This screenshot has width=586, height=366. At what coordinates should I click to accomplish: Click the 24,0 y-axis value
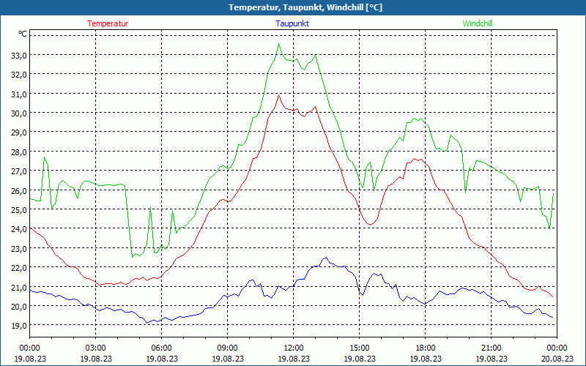tap(19, 229)
